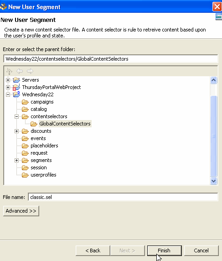
Task: Expand the Servers tree node
Action: (x=8, y=80)
